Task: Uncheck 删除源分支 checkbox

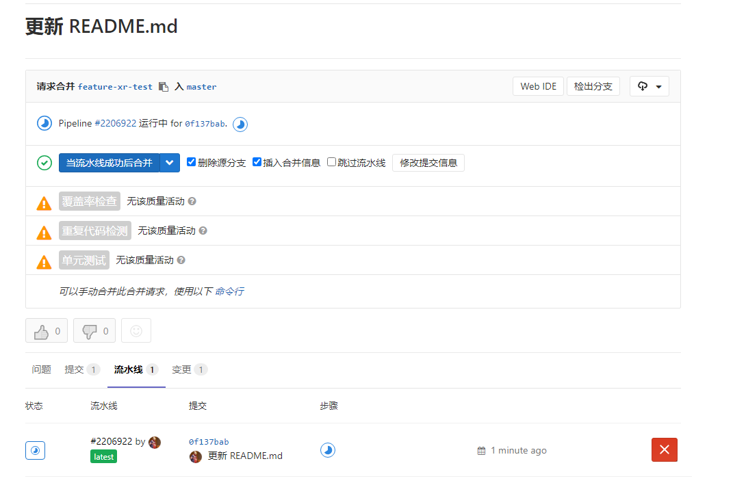Action: tap(191, 161)
